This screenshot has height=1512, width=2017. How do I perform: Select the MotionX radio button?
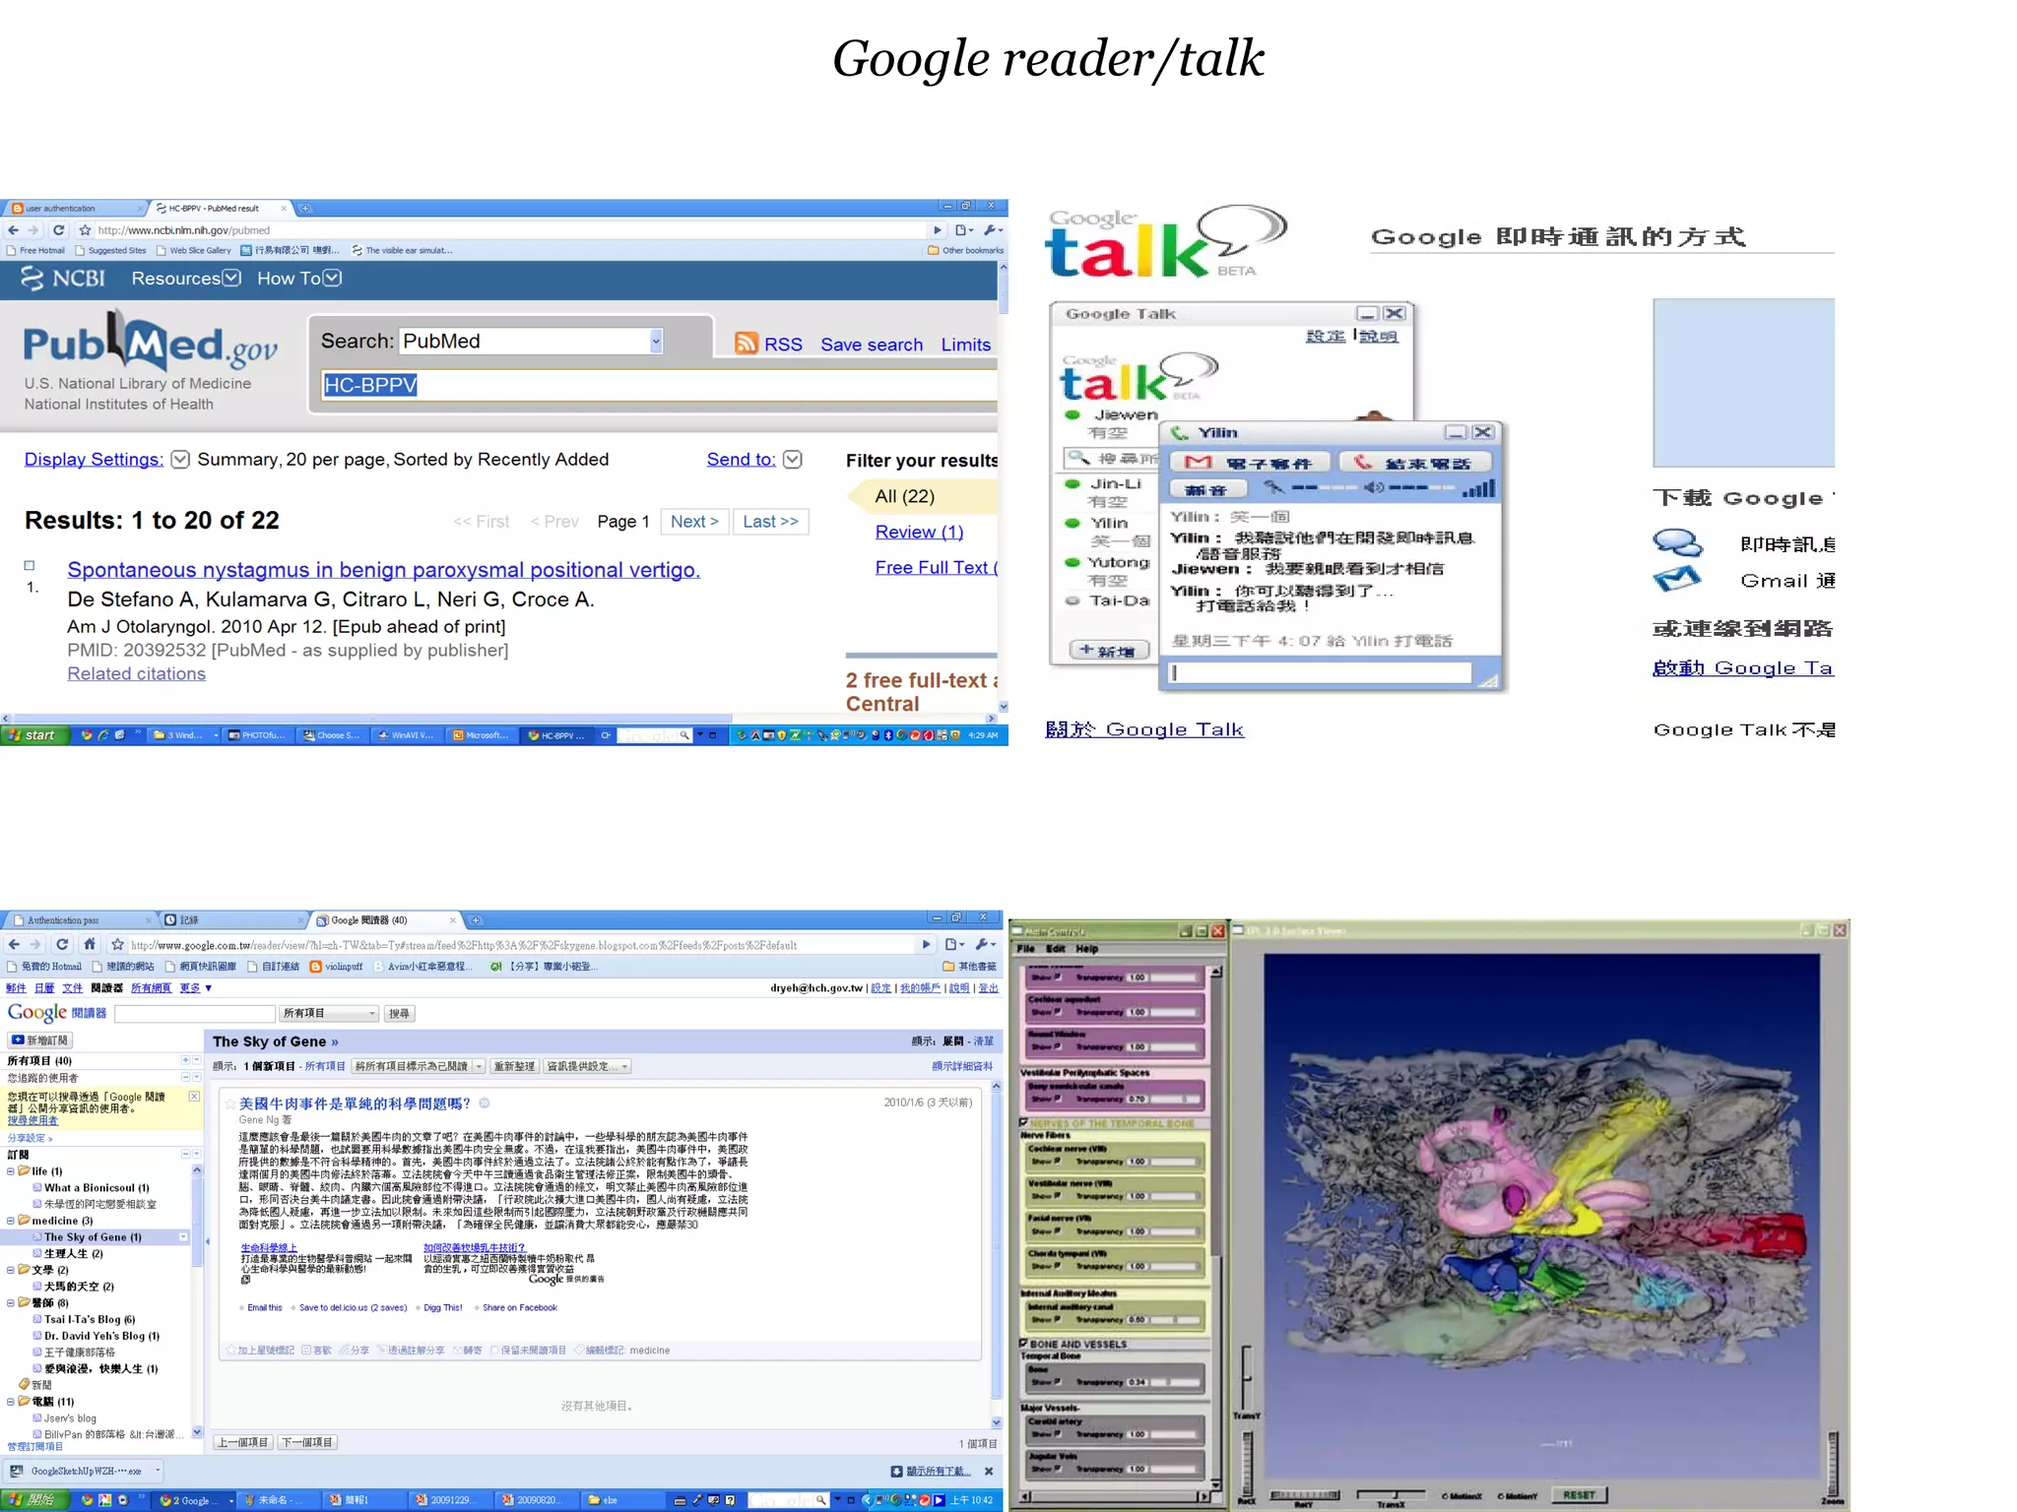1446,1496
